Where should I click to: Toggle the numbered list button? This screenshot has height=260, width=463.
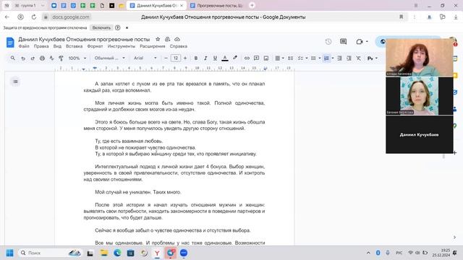click(x=326, y=58)
